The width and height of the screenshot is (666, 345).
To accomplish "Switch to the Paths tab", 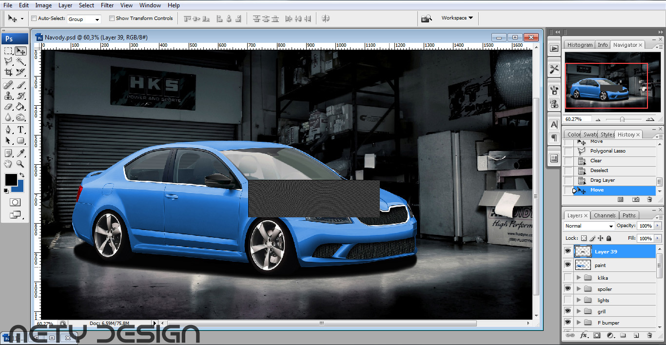I will pyautogui.click(x=629, y=215).
